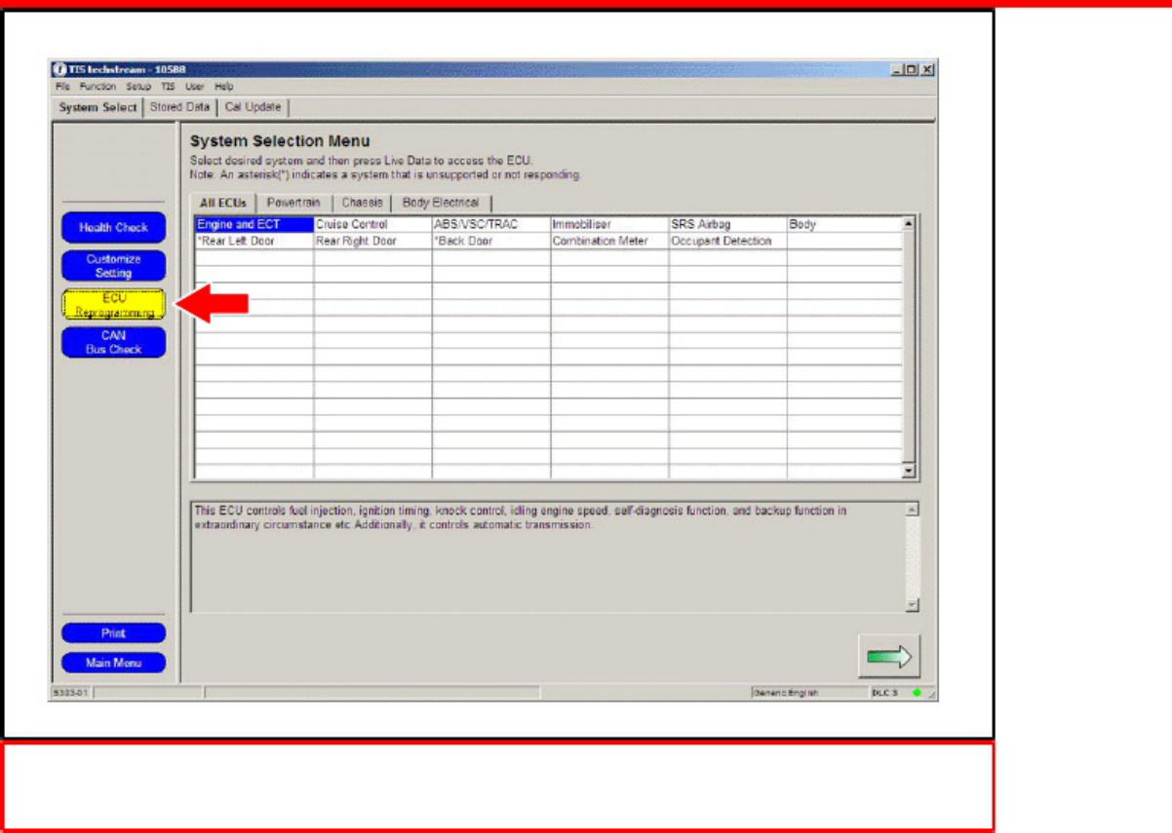The image size is (1172, 833).
Task: Open the File menu
Action: 63,87
